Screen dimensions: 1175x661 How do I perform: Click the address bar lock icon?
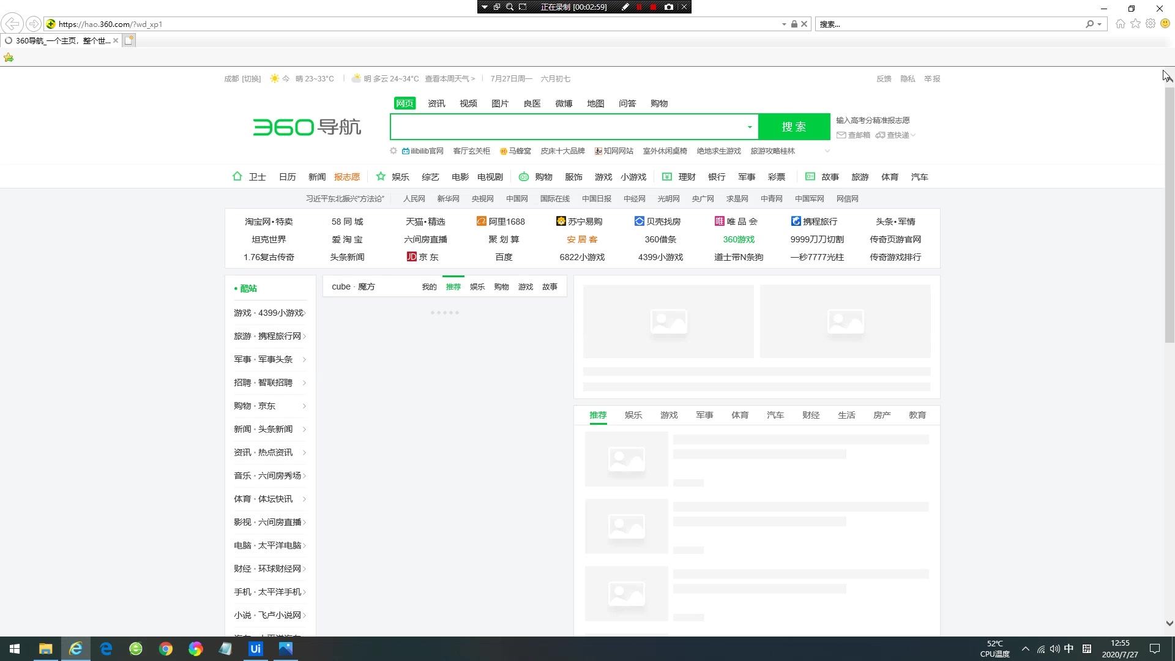[x=794, y=24]
